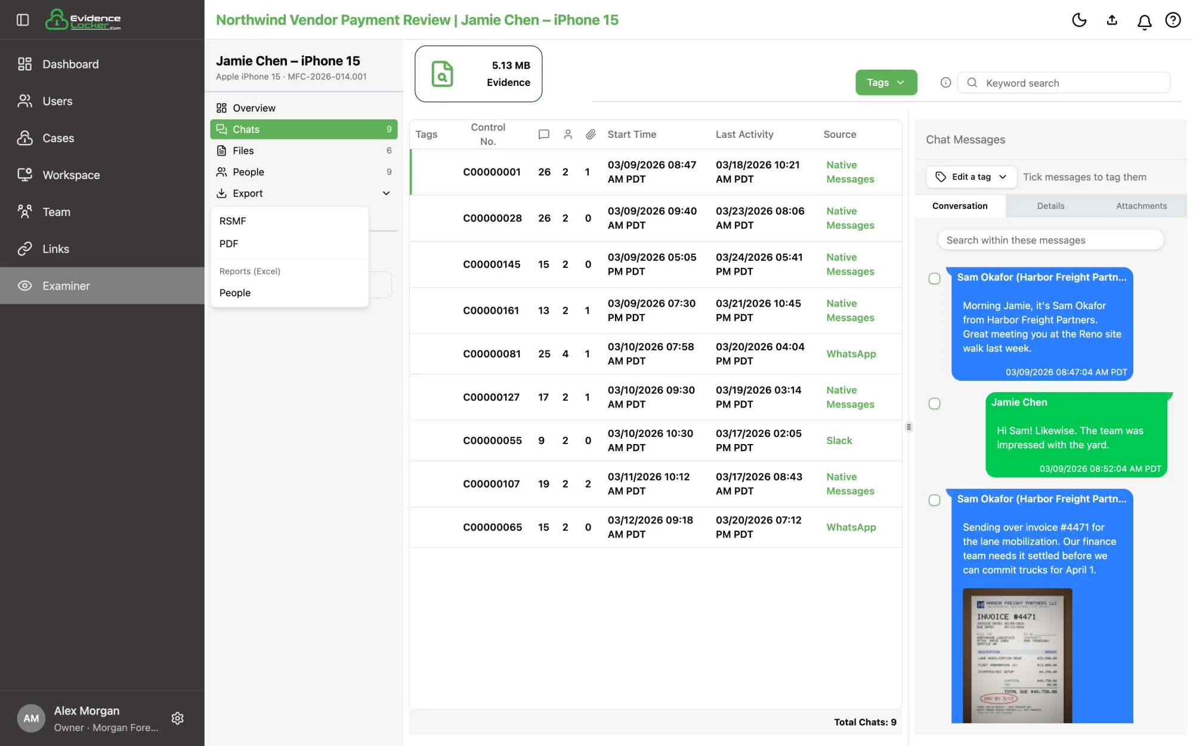The width and height of the screenshot is (1193, 746).
Task: Click the Keyword search field
Action: pos(1064,82)
